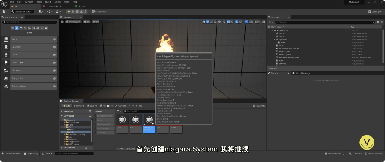Create a new folder in the Outliner
Viewport: 385px width, 162px height.
pyautogui.click(x=378, y=22)
